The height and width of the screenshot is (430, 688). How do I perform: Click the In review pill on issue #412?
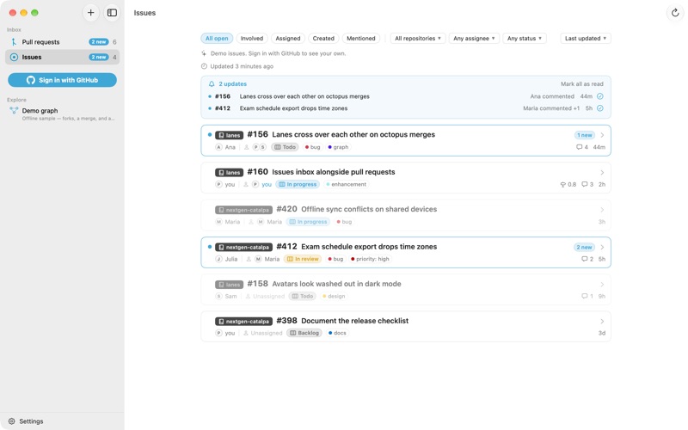(x=303, y=259)
